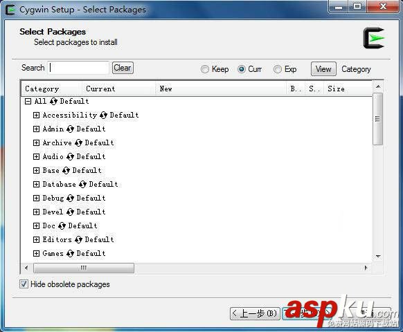The width and height of the screenshot is (403, 332).
Task: Expand the Database category
Action: [x=36, y=185]
